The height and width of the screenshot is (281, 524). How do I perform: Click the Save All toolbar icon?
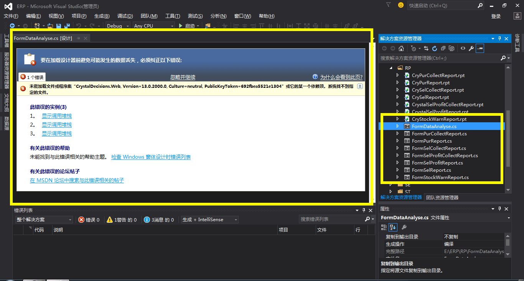[x=67, y=26]
